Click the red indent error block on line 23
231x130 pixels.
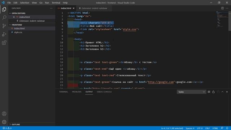[x=73, y=85]
